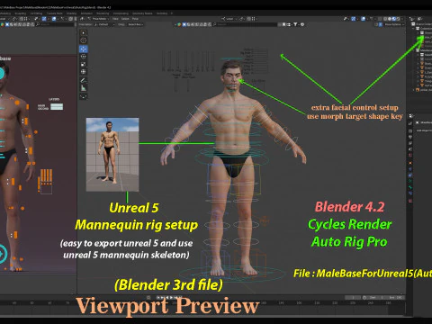
Task: Switch to the Geometry Nodes workspace tab
Action: pos(142,13)
